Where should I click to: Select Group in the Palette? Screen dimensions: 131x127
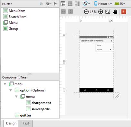click(x=11, y=29)
